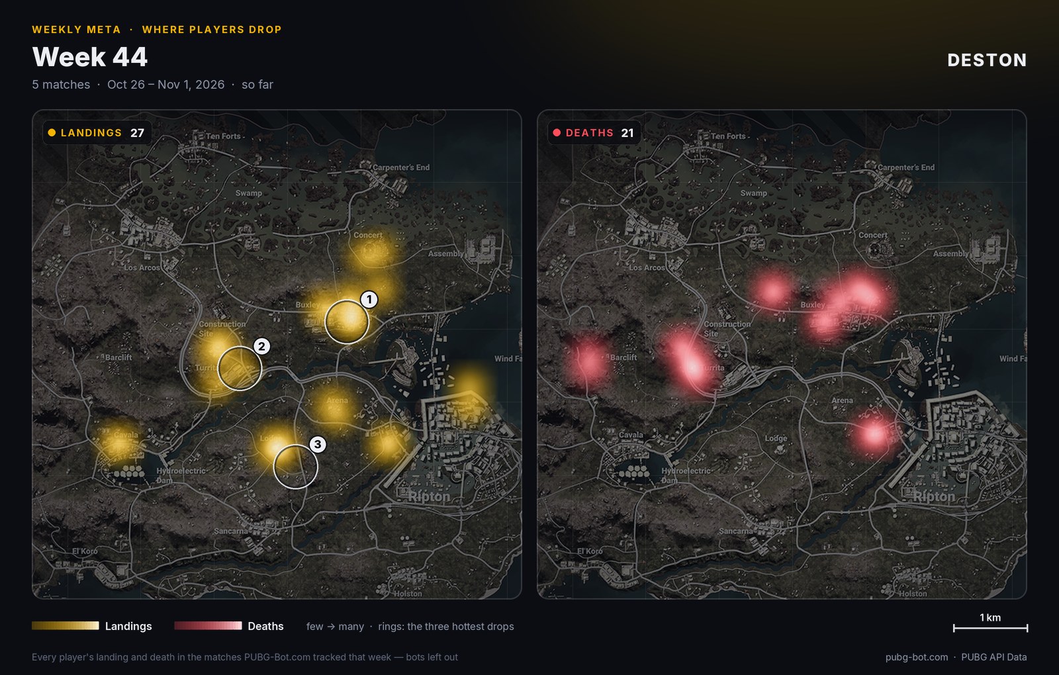This screenshot has width=1059, height=675.
Task: Click "Construction Site" on the deaths map
Action: click(x=727, y=329)
